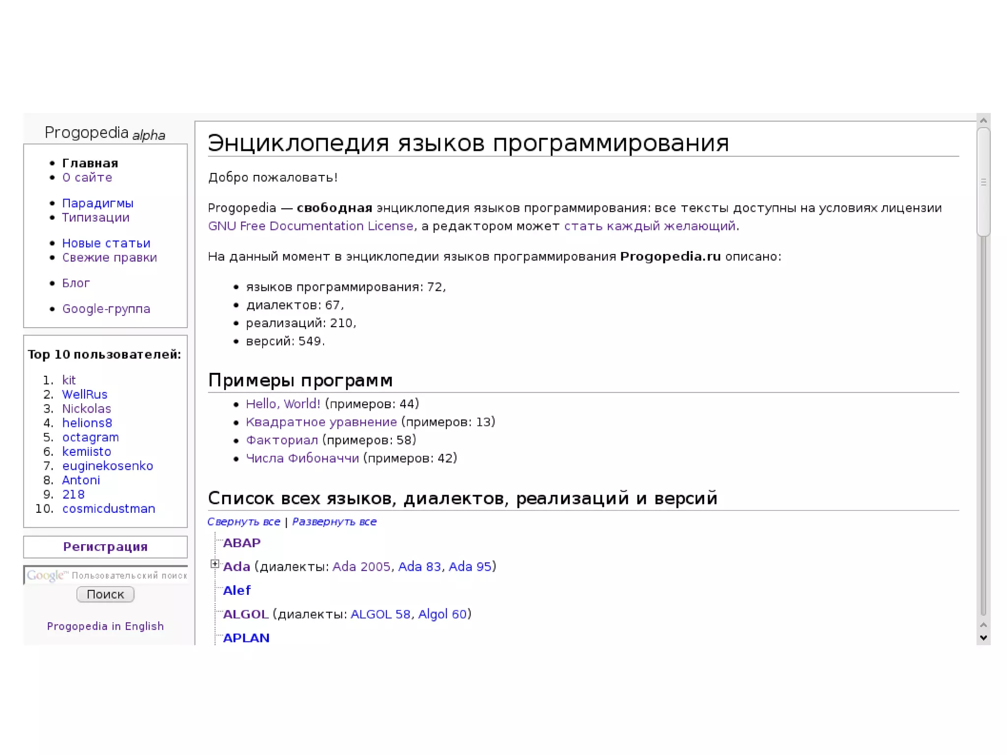Open the Google-группа link

106,309
